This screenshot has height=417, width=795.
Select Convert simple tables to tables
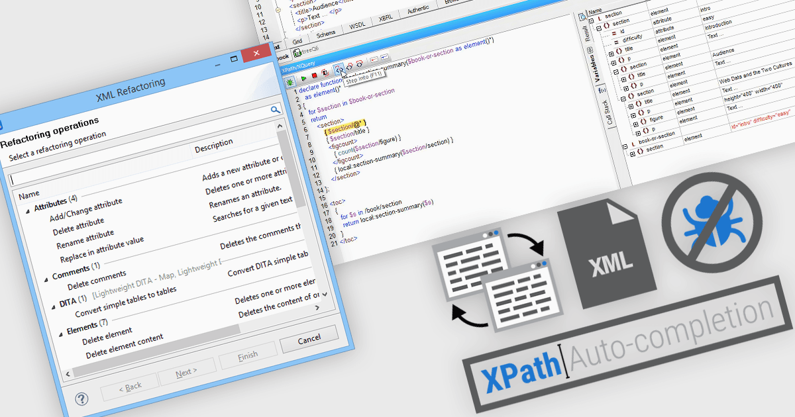pos(125,302)
